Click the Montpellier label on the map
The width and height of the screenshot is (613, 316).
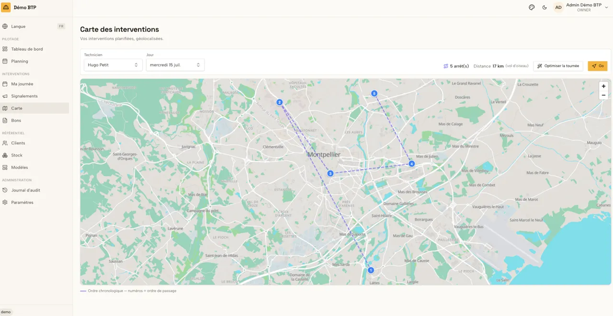[324, 155]
